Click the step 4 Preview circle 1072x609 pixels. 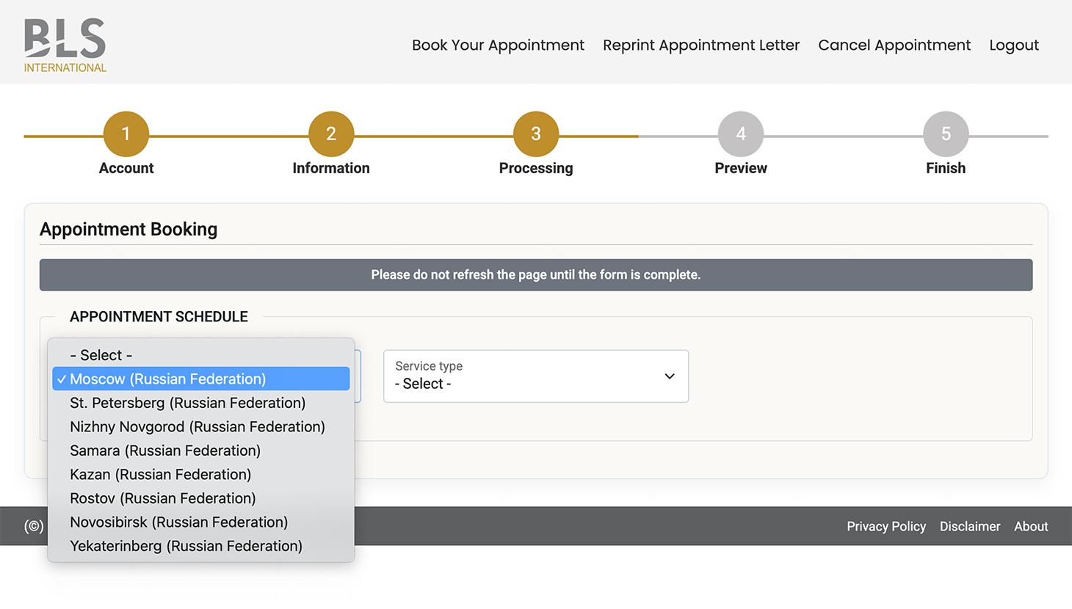[x=741, y=134]
